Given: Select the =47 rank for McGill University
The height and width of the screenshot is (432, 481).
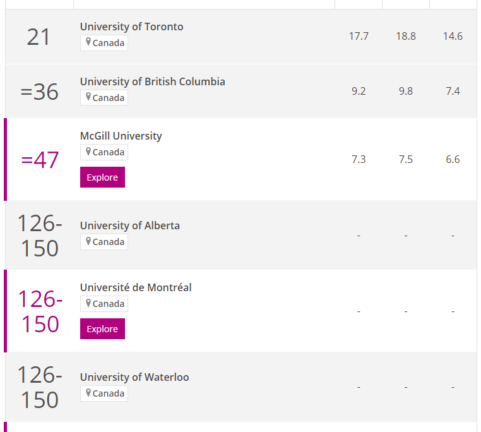Looking at the screenshot, I should click(x=40, y=160).
